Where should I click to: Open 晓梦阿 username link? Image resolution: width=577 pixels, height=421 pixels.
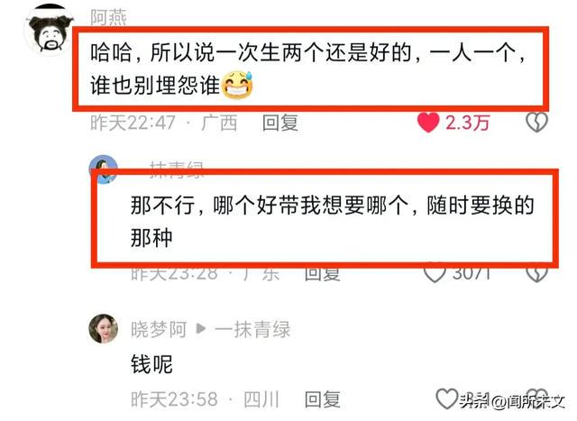(x=159, y=330)
